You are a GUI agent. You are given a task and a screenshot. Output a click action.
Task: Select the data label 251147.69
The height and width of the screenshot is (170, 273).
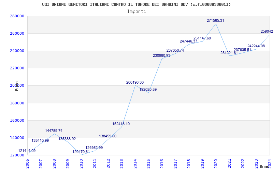[x=202, y=38]
